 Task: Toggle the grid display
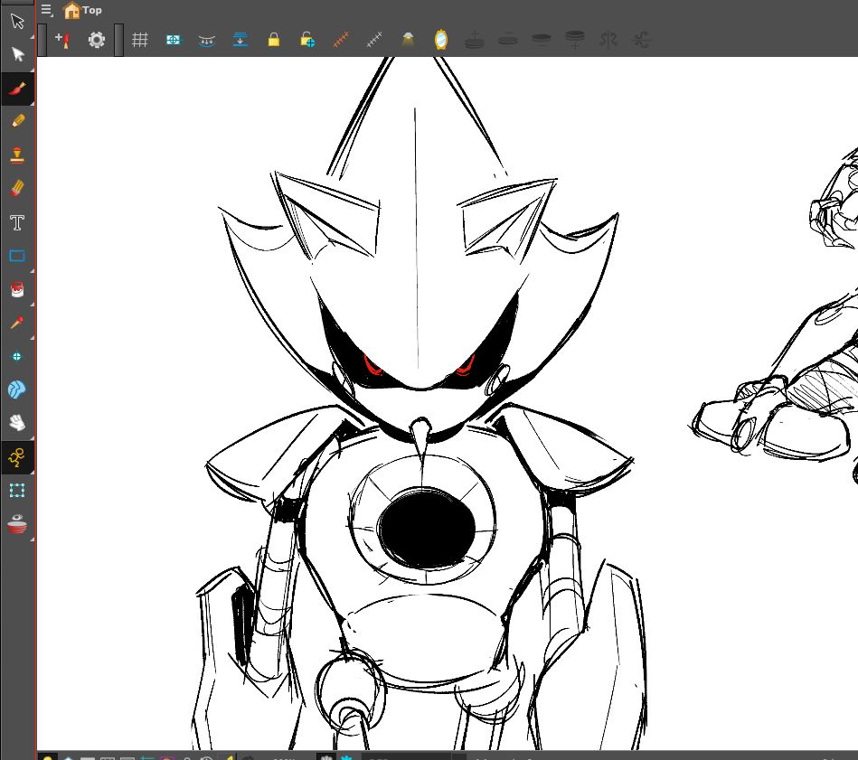point(139,40)
